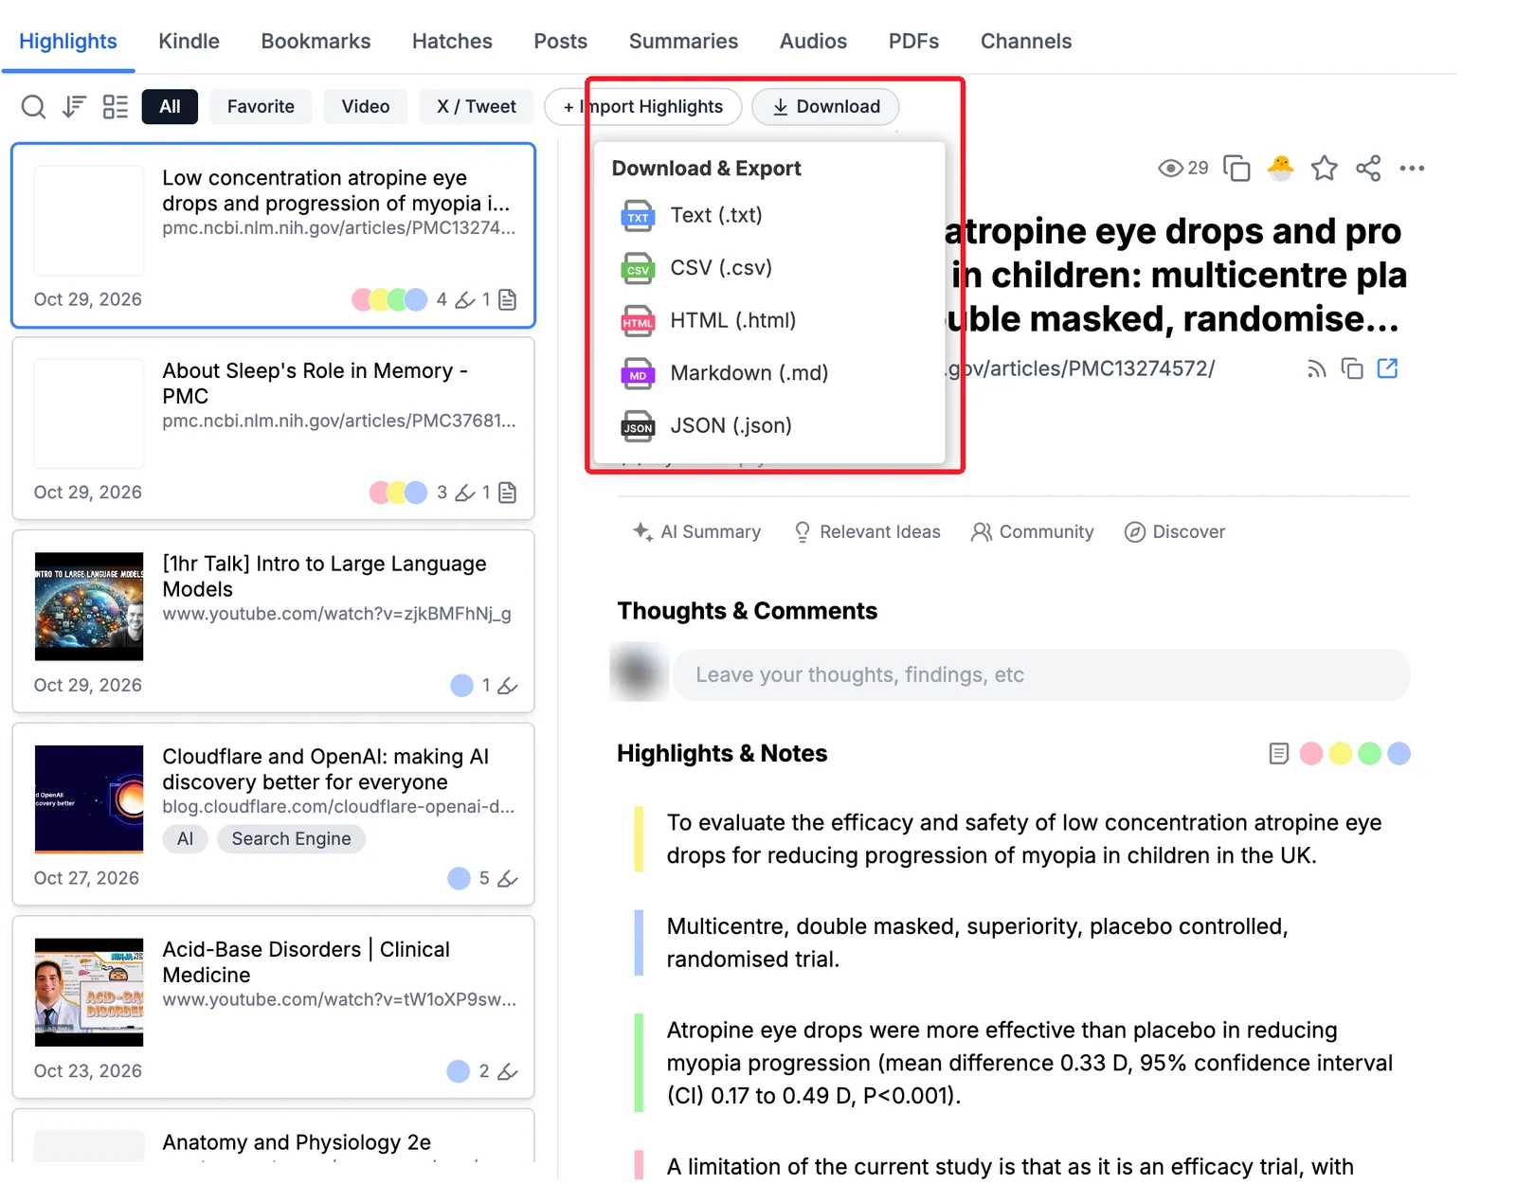Open the Download dropdown button
1516x1184 pixels.
(825, 107)
